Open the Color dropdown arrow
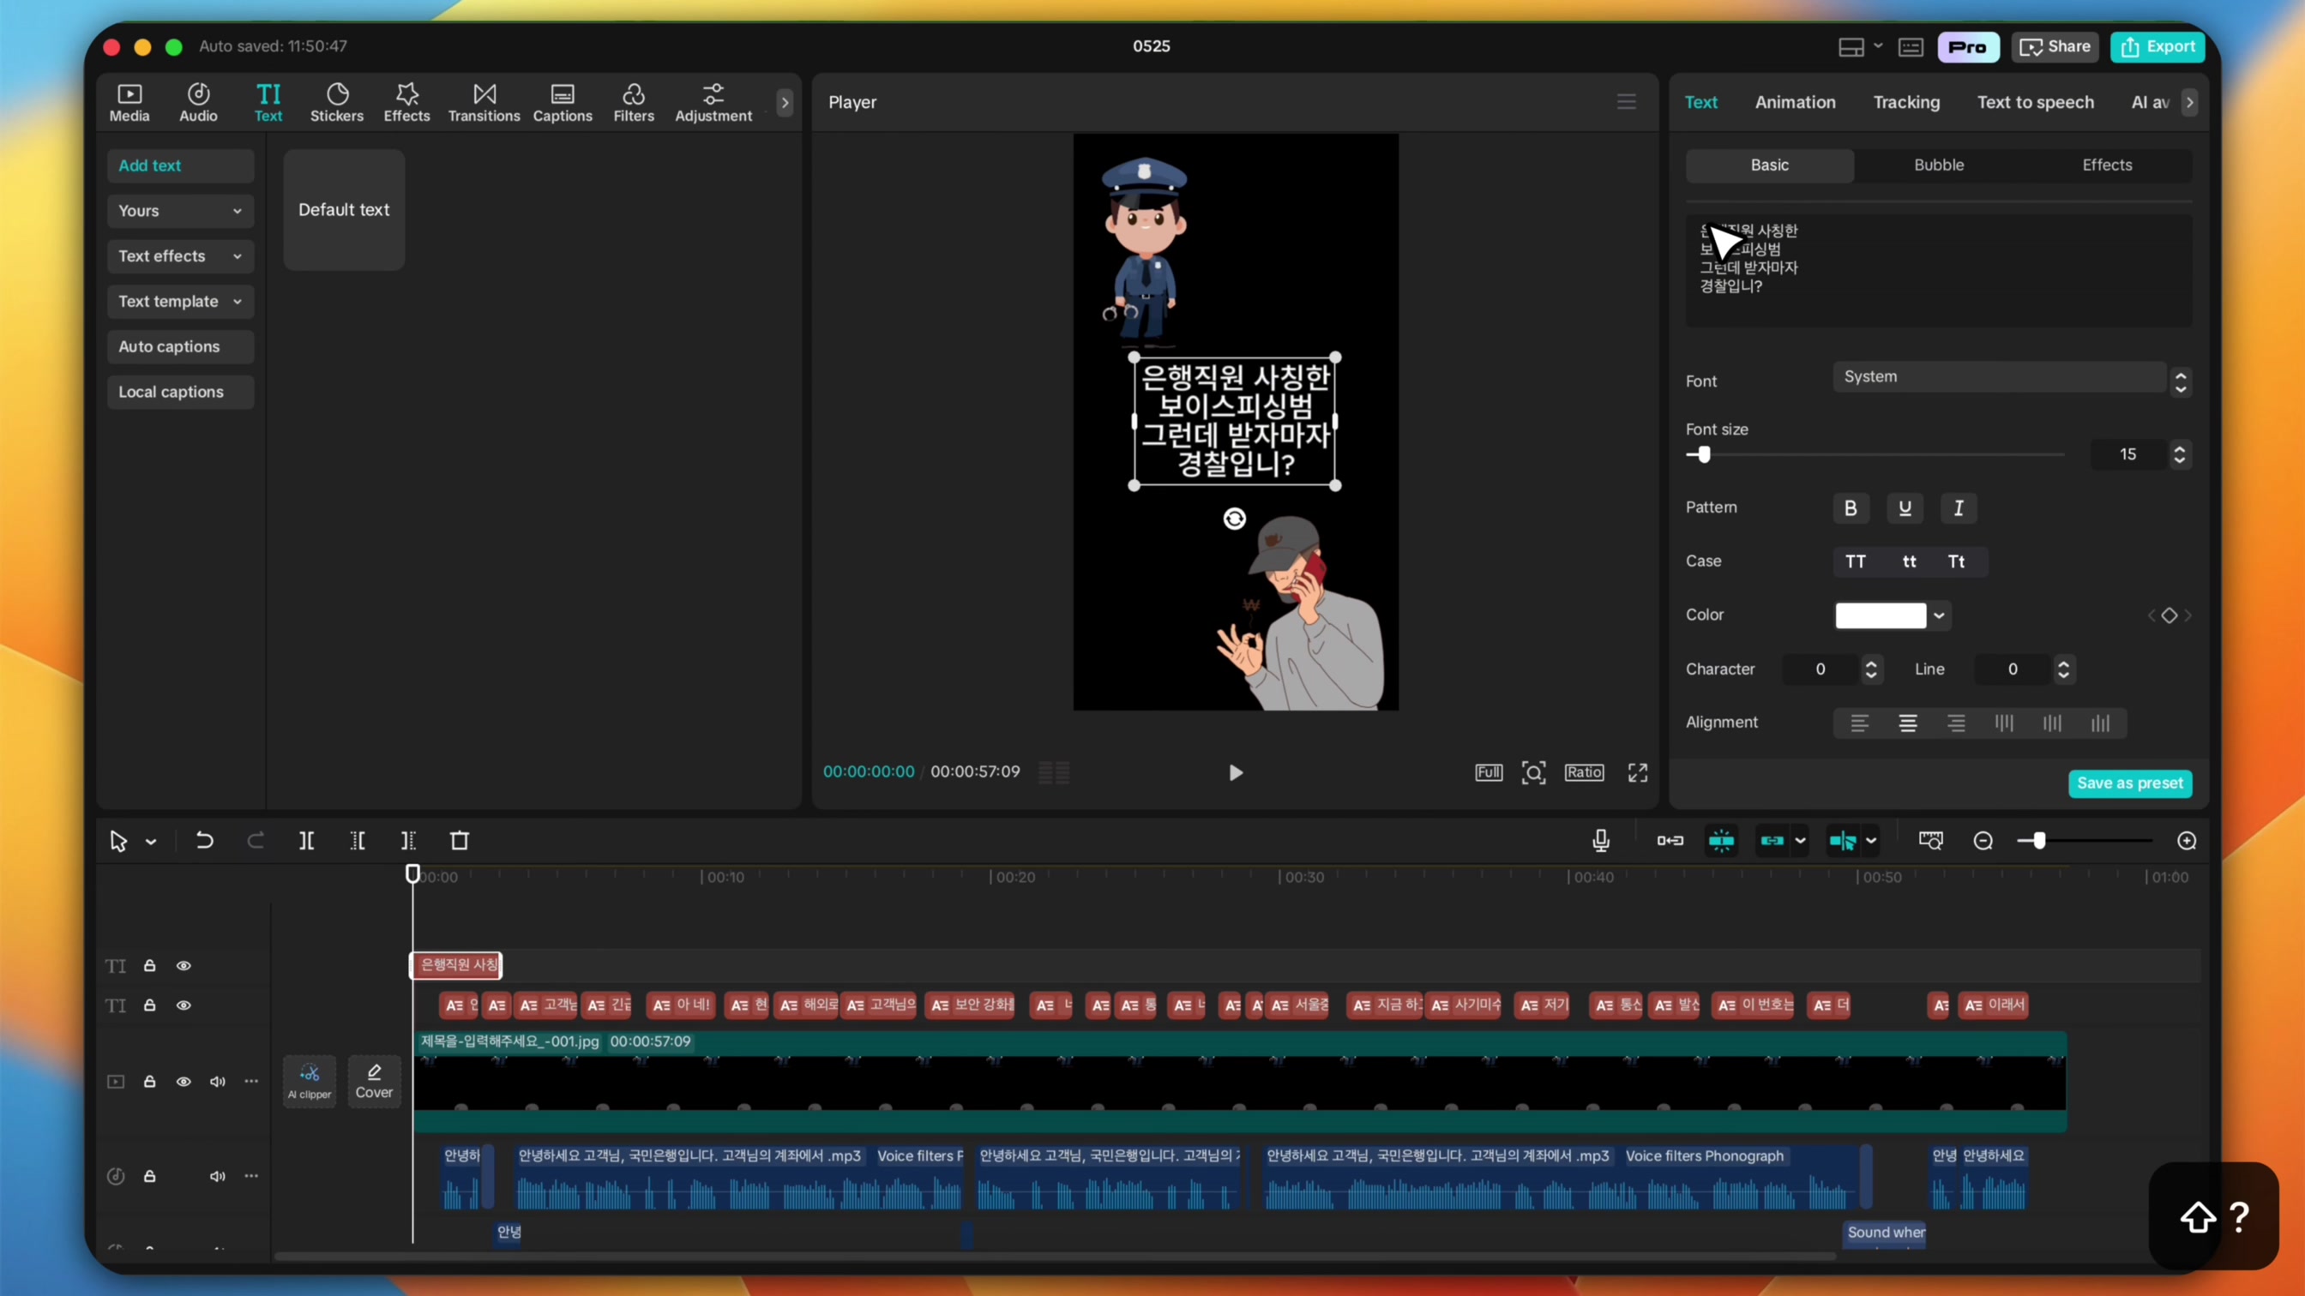 click(x=1939, y=615)
